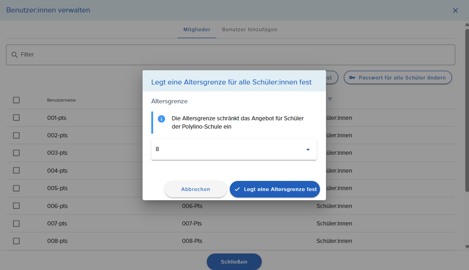469x270 pixels.
Task: Toggle the select-all checkbox in the table header
Action: (17, 100)
